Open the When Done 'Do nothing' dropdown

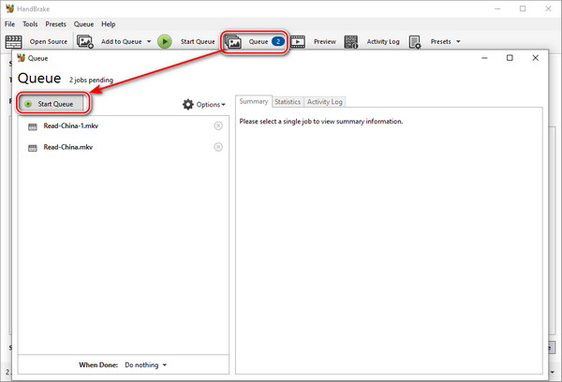(145, 365)
